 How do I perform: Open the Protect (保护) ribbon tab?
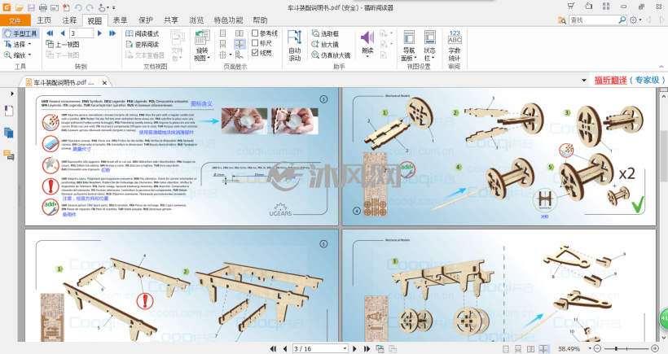[146, 20]
